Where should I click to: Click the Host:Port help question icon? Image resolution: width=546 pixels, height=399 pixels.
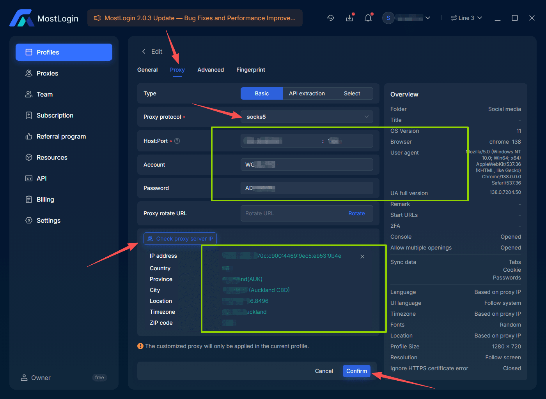[x=177, y=141]
